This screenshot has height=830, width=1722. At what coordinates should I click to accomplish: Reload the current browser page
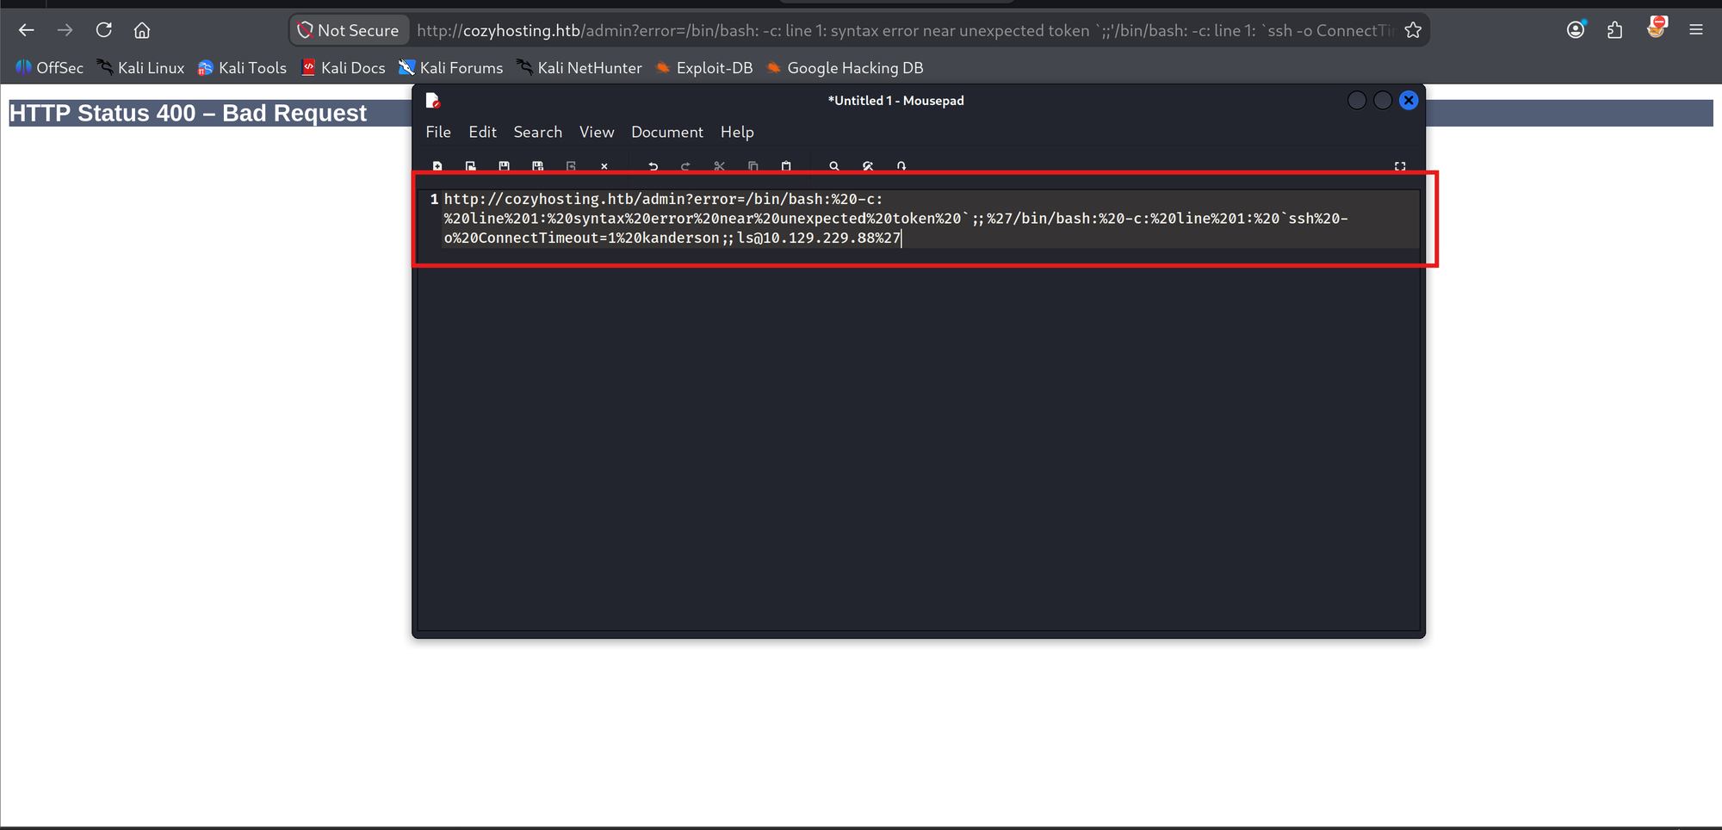(103, 30)
